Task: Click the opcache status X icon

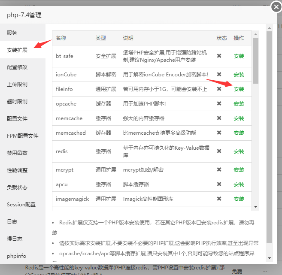Action: [219, 103]
